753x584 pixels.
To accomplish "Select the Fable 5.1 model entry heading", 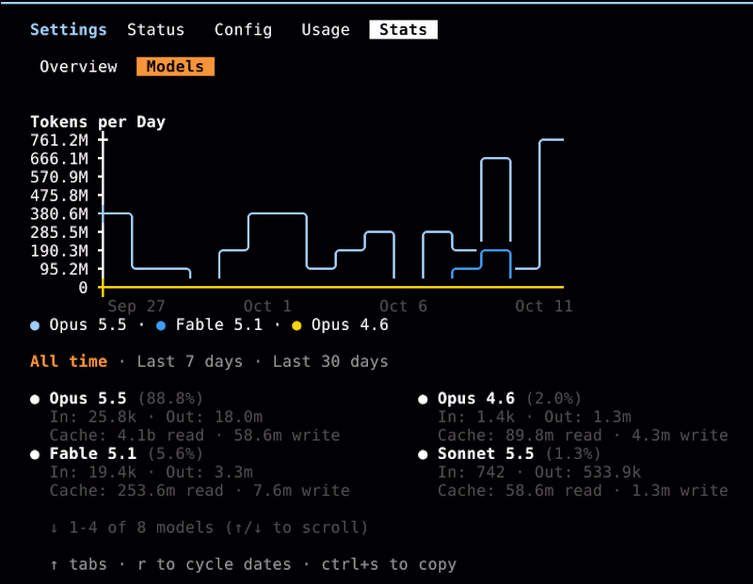I will [x=92, y=453].
